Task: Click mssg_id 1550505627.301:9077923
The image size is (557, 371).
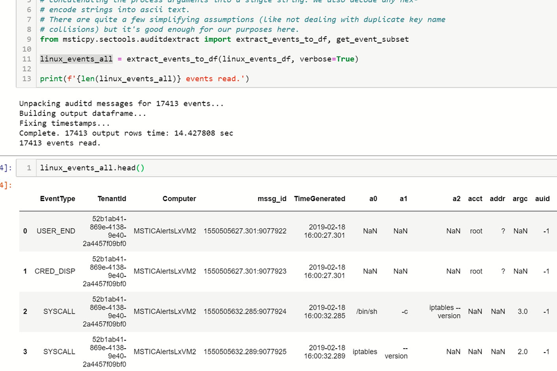Action: [245, 271]
